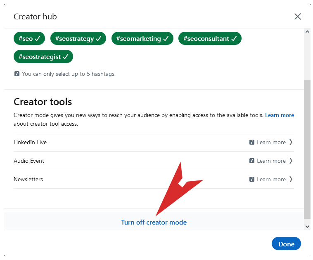Click the Done button
This screenshot has width=313, height=260.
point(286,244)
